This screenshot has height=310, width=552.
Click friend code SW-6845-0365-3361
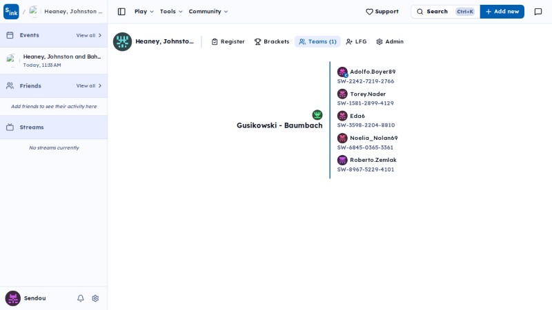pyautogui.click(x=365, y=147)
